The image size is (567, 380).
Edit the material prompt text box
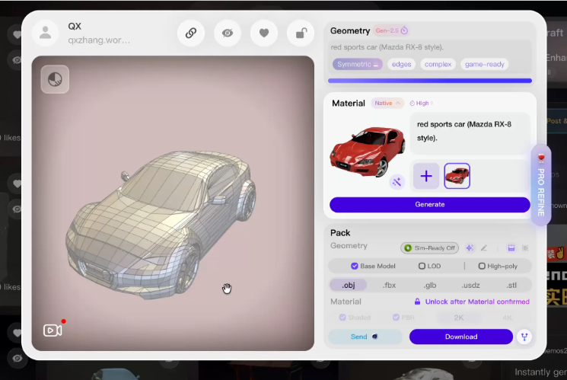(470, 133)
